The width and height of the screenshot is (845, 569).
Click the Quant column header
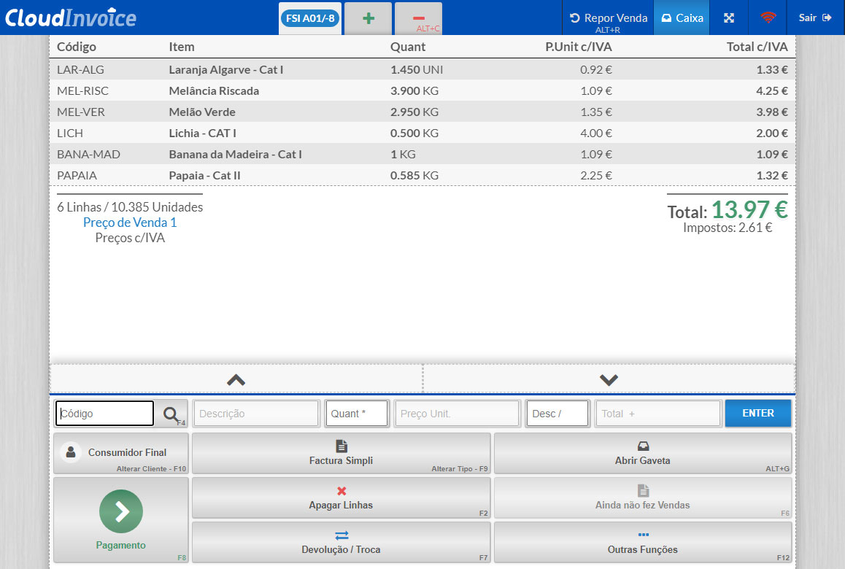point(408,47)
